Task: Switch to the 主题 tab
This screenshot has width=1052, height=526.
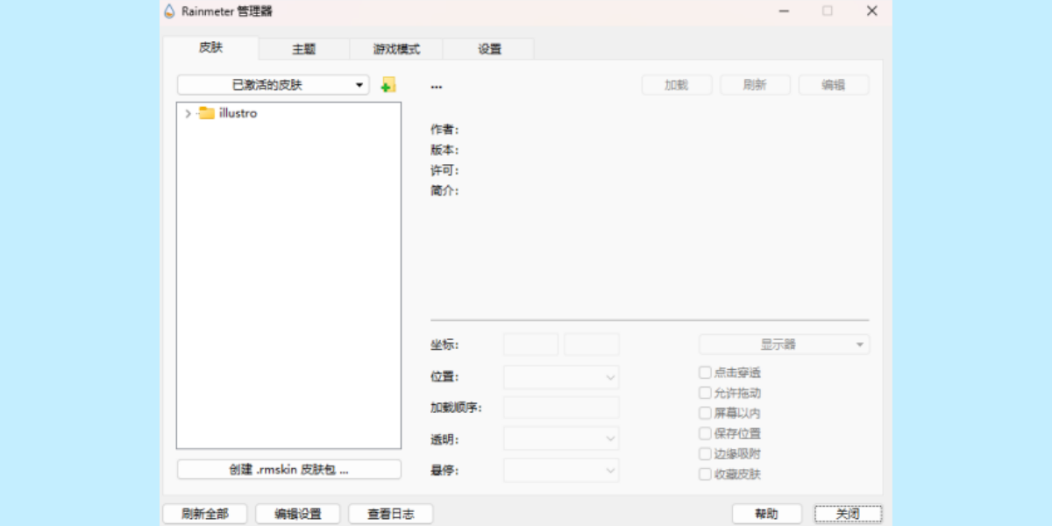Action: (303, 49)
